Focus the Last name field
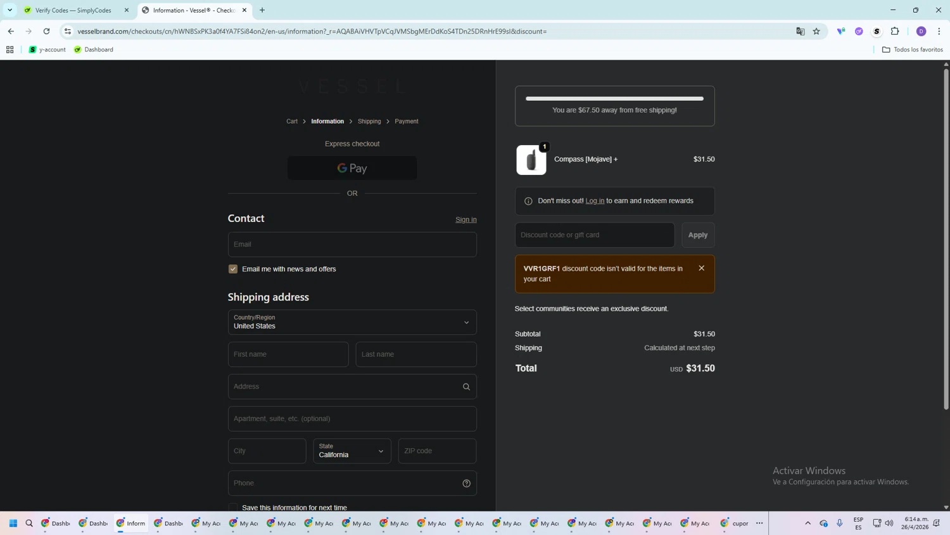950x535 pixels. pyautogui.click(x=416, y=354)
